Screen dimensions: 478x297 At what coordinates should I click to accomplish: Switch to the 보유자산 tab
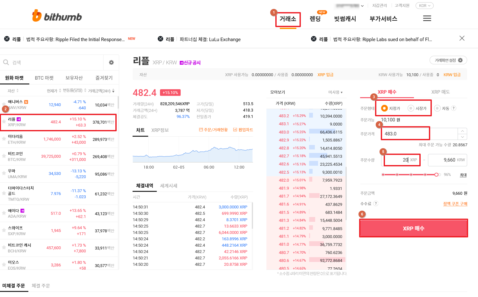click(74, 78)
